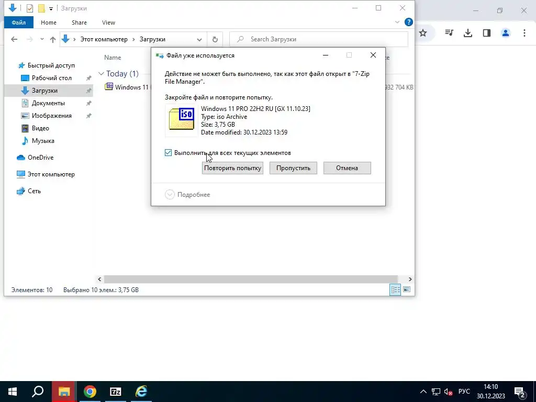This screenshot has height=402, width=536.
Task: Open network status tray icon
Action: [436, 392]
